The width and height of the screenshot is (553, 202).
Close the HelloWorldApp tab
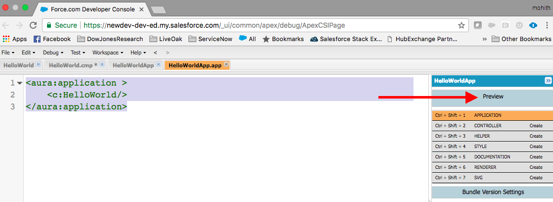(158, 64)
